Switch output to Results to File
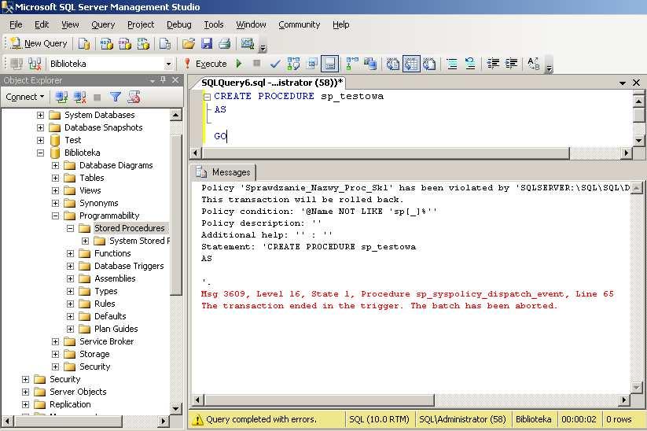Screen dimensions: 647x431 click(x=429, y=64)
